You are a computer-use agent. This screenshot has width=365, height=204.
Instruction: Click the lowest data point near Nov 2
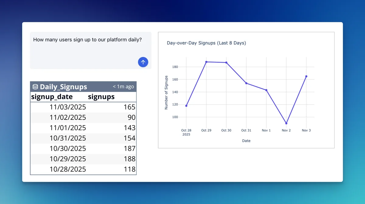[x=286, y=123]
